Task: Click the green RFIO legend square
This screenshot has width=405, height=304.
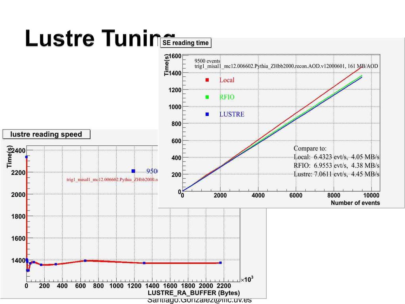Action: click(x=207, y=97)
